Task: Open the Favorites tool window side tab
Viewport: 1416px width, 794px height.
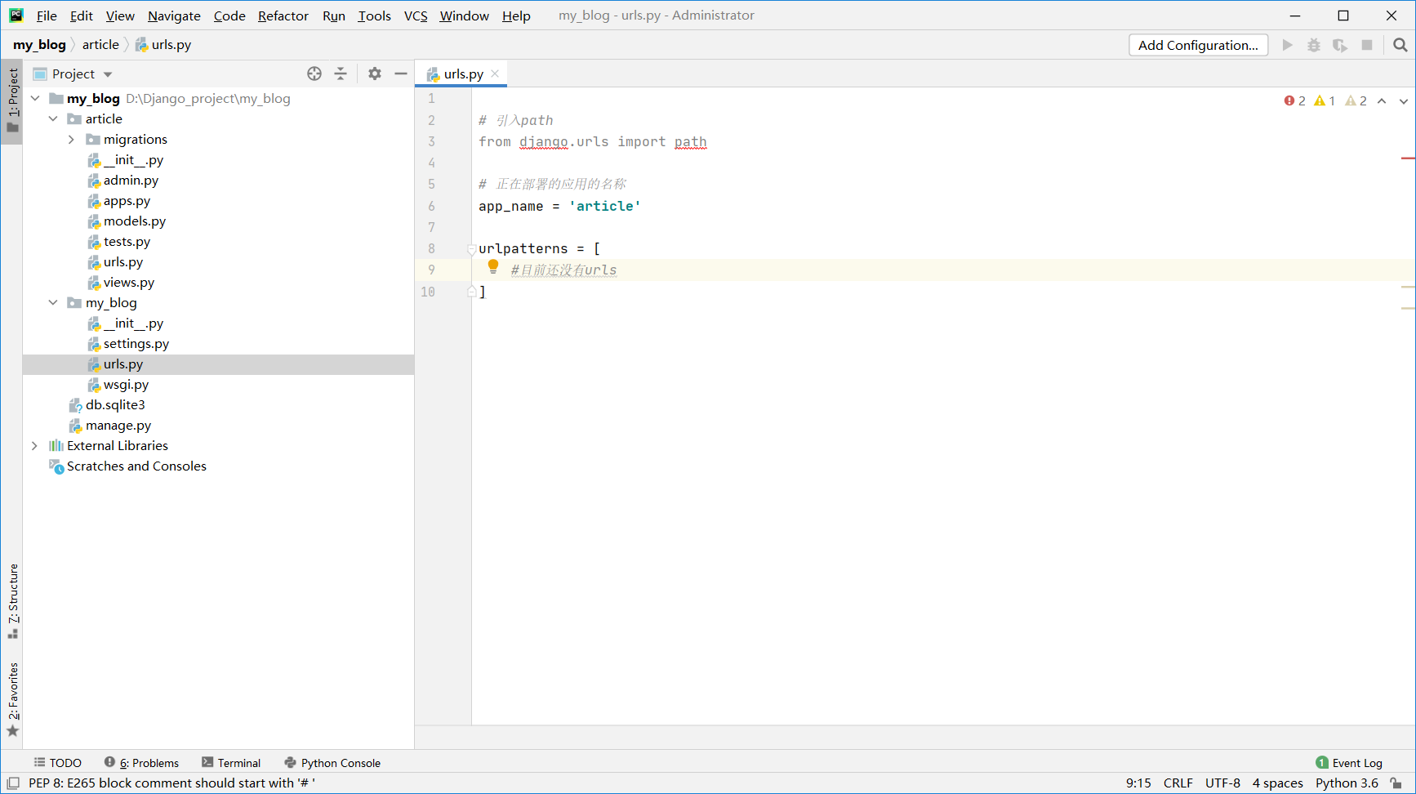Action: point(12,698)
